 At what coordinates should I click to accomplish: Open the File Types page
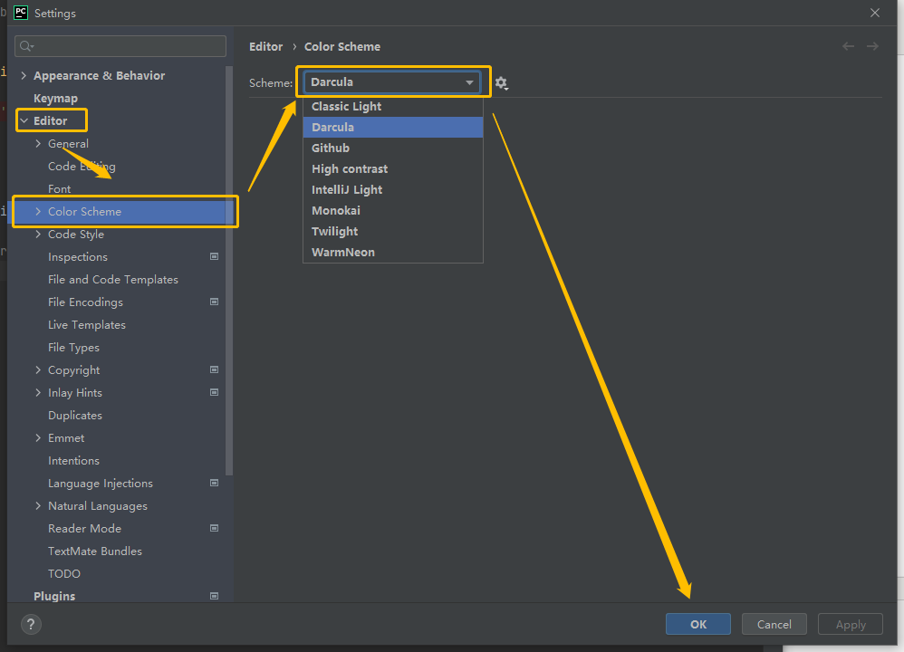pos(73,348)
